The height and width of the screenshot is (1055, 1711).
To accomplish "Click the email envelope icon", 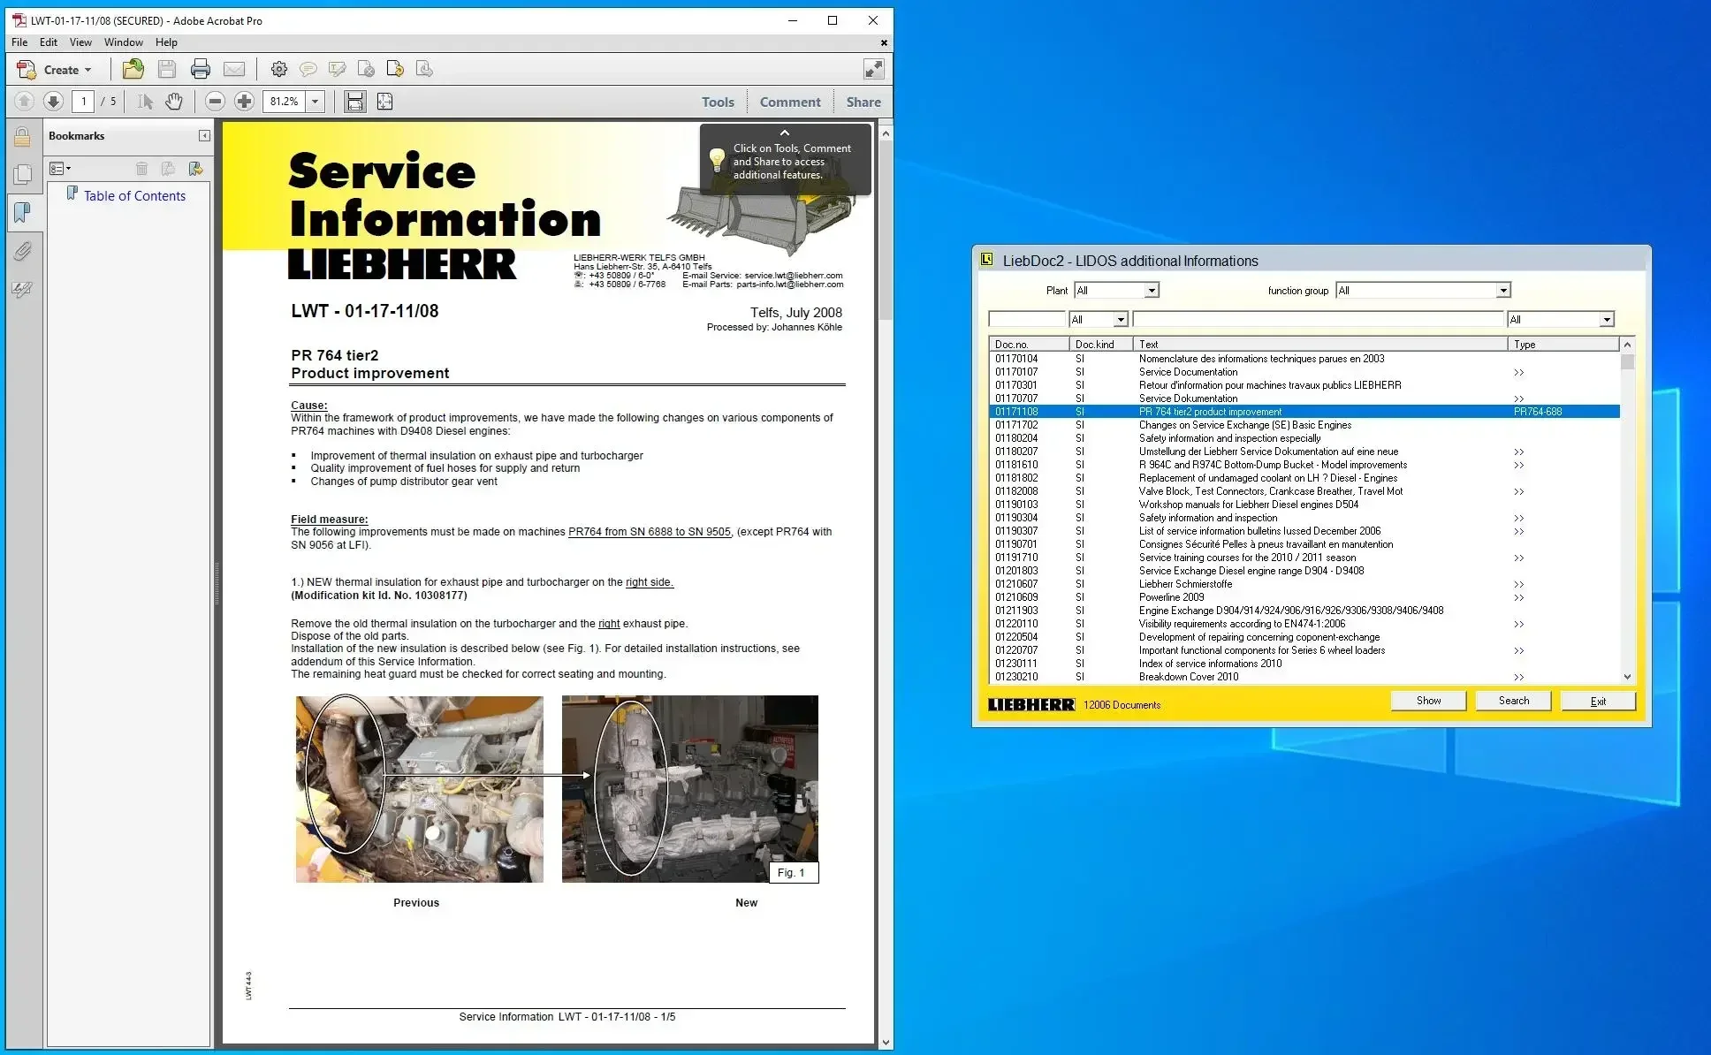I will (x=234, y=69).
